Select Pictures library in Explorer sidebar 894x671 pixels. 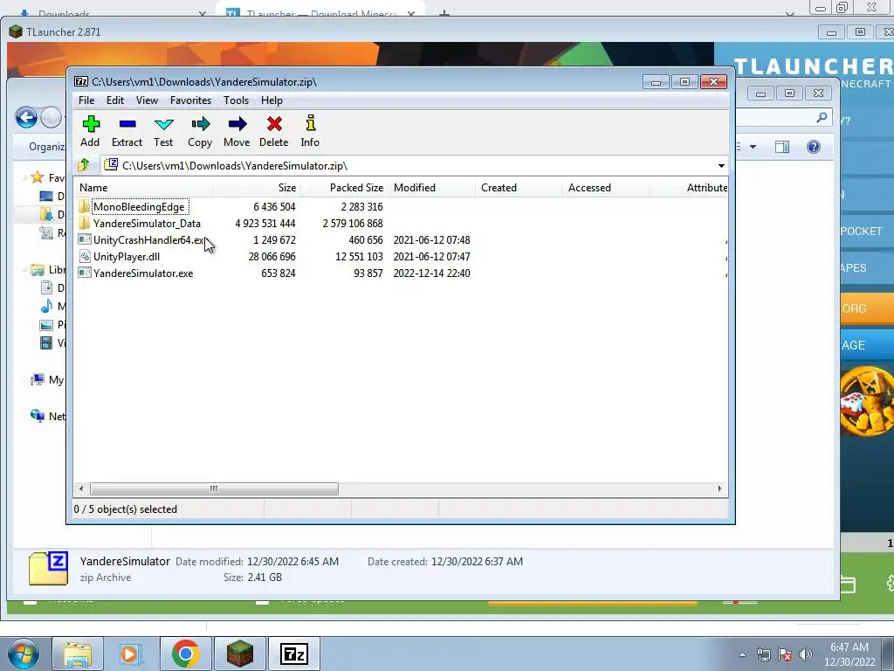pyautogui.click(x=52, y=325)
